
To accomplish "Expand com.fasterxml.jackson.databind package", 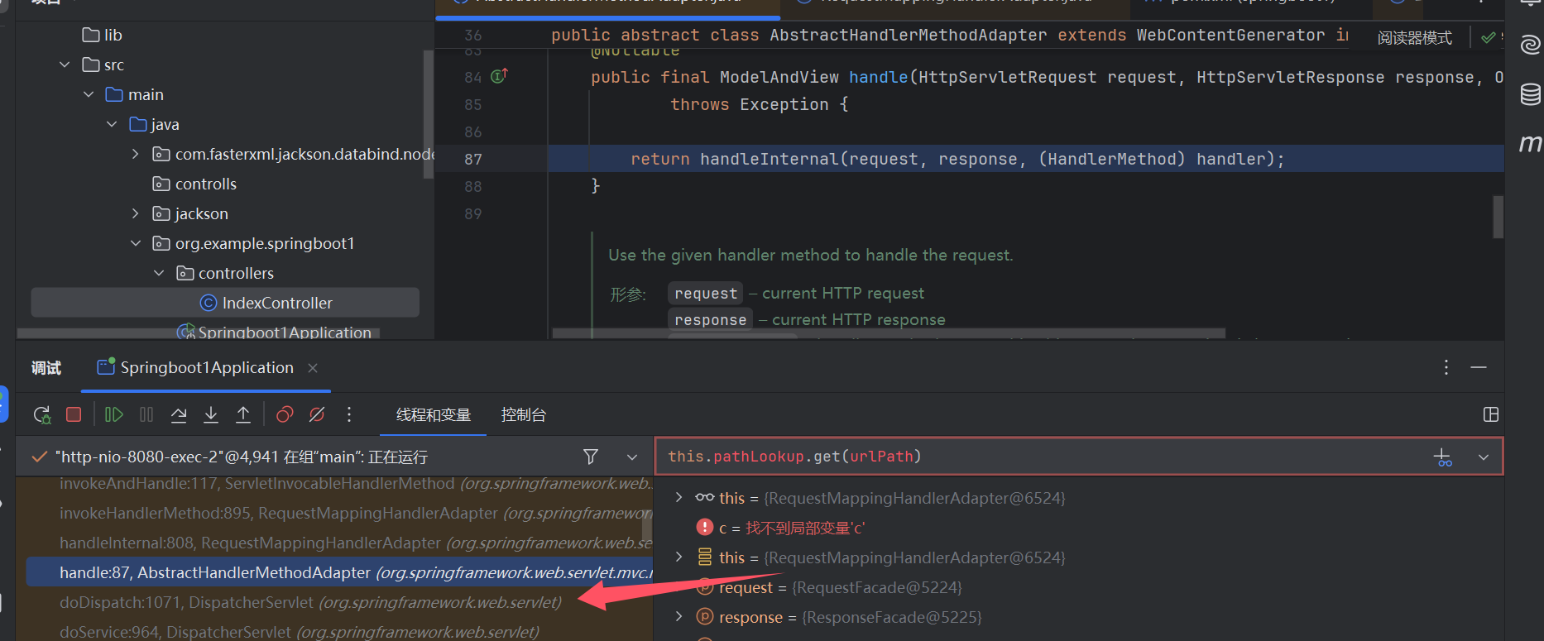I will (x=136, y=154).
